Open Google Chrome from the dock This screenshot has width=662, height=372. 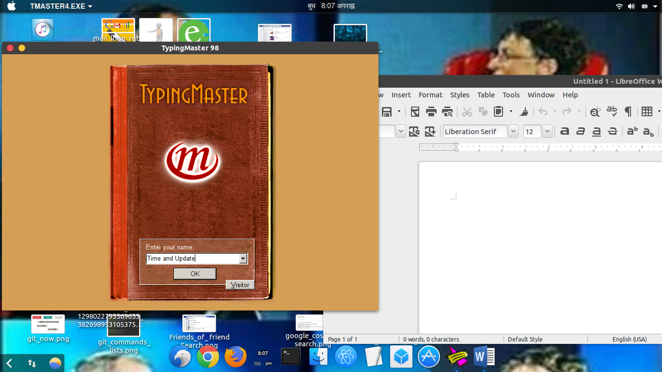[x=207, y=357]
